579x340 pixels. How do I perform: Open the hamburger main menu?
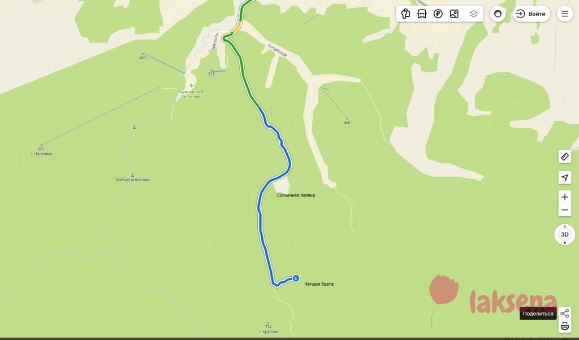pyautogui.click(x=565, y=14)
